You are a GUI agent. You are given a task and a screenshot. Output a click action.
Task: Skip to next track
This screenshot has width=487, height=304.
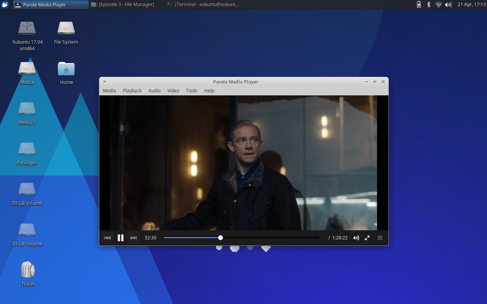(134, 238)
